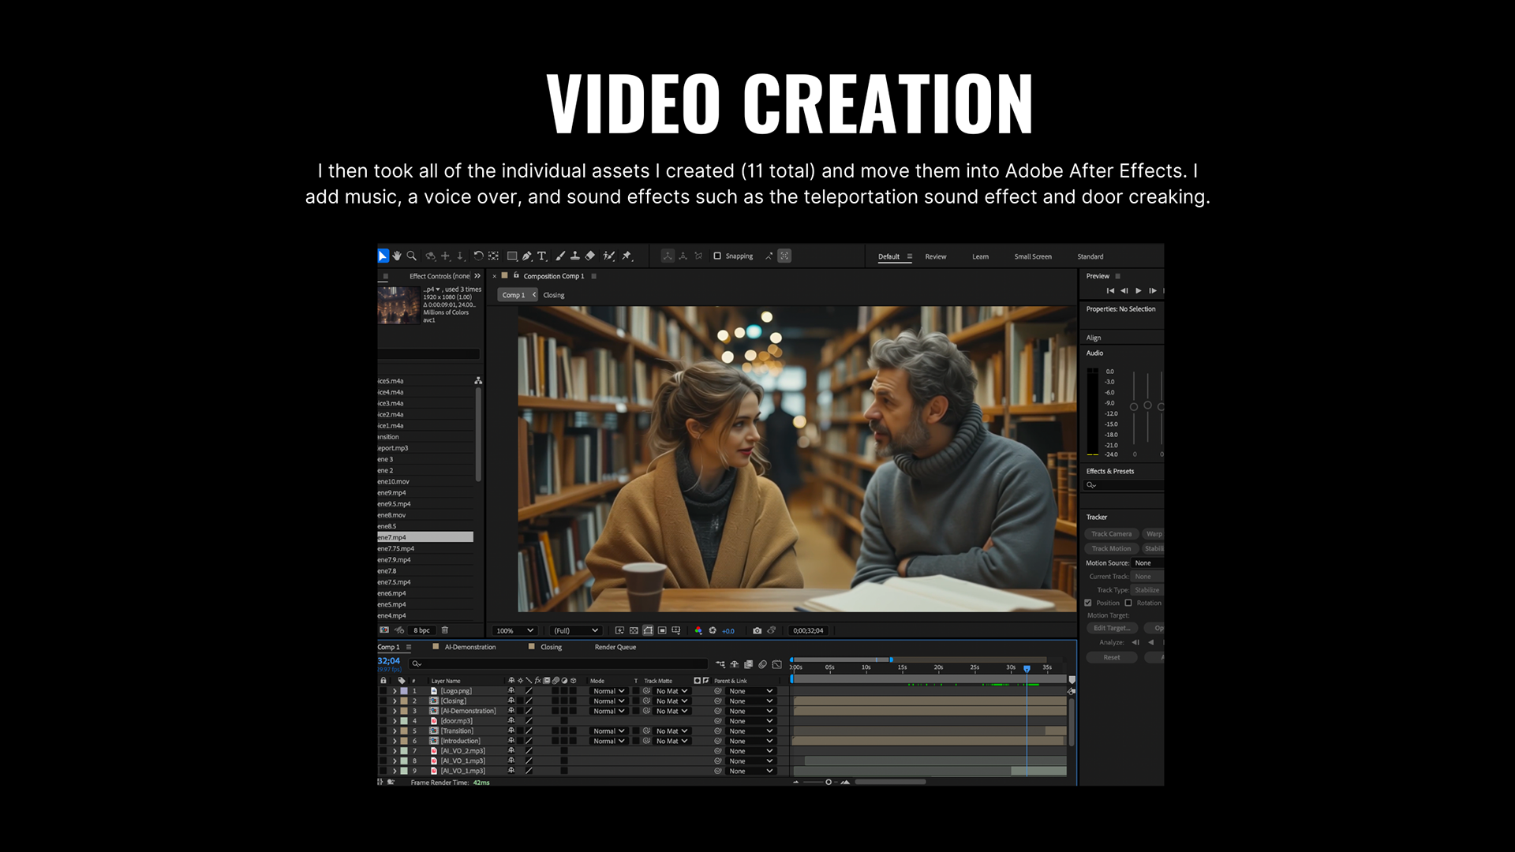Viewport: 1515px width, 852px height.
Task: Select the Selection arrow tool
Action: tap(383, 256)
